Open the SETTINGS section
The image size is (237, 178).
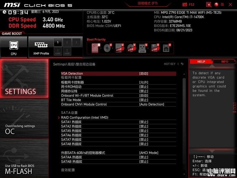click(x=24, y=78)
